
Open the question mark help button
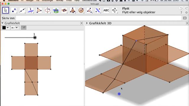pos(181,13)
